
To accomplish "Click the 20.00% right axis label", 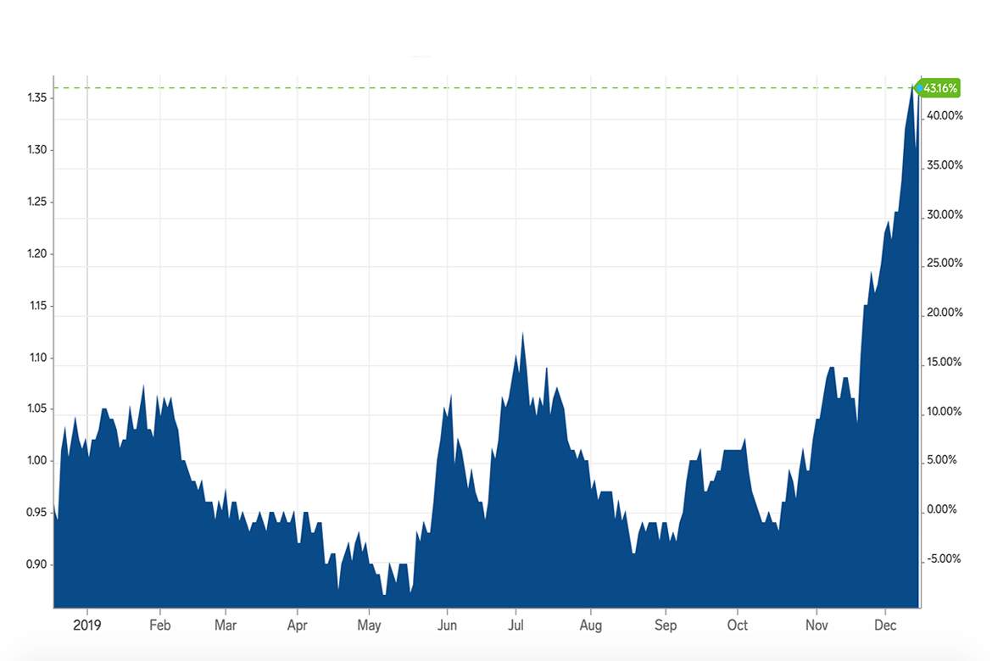I will [945, 313].
